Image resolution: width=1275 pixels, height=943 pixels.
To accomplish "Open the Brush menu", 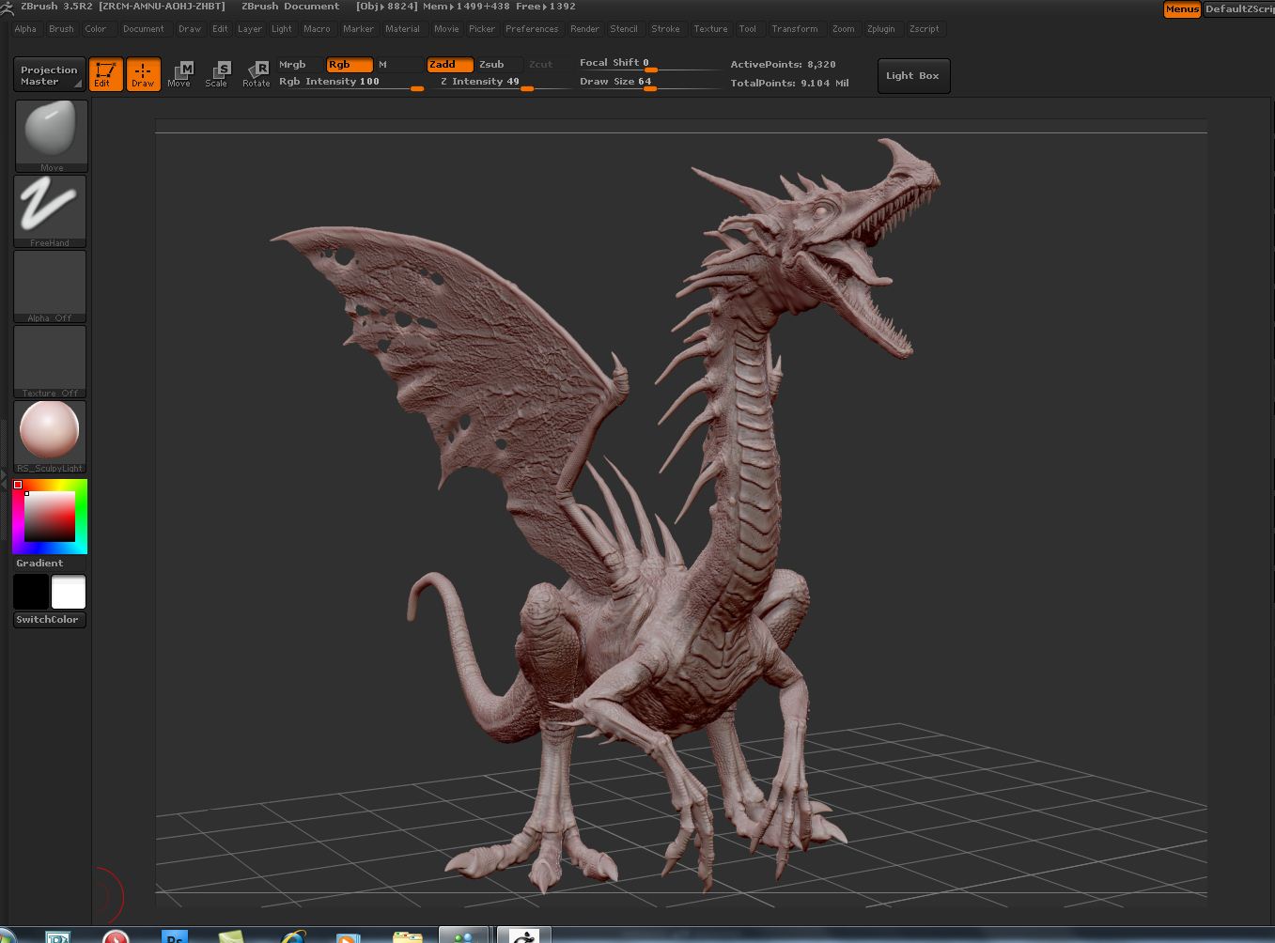I will [61, 29].
